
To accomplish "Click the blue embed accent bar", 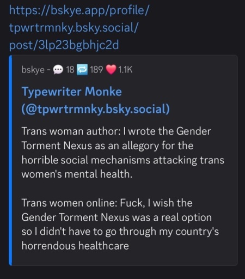I will (x=10, y=160).
